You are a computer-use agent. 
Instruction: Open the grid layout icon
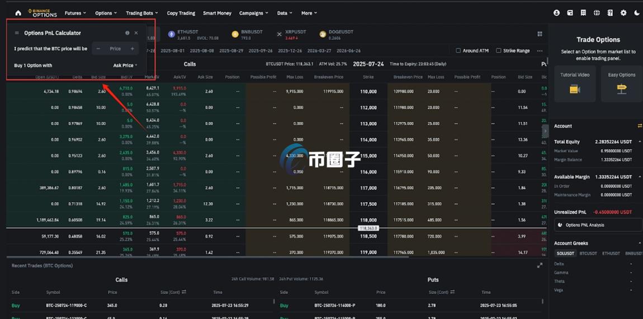(x=540, y=34)
